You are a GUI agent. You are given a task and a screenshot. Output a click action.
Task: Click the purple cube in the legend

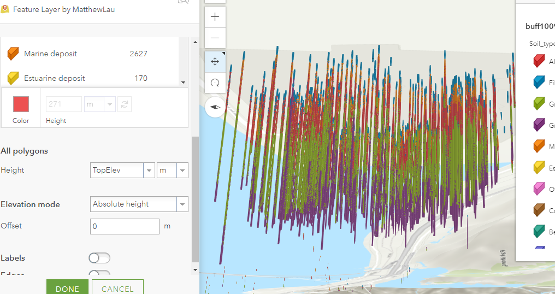(539, 125)
